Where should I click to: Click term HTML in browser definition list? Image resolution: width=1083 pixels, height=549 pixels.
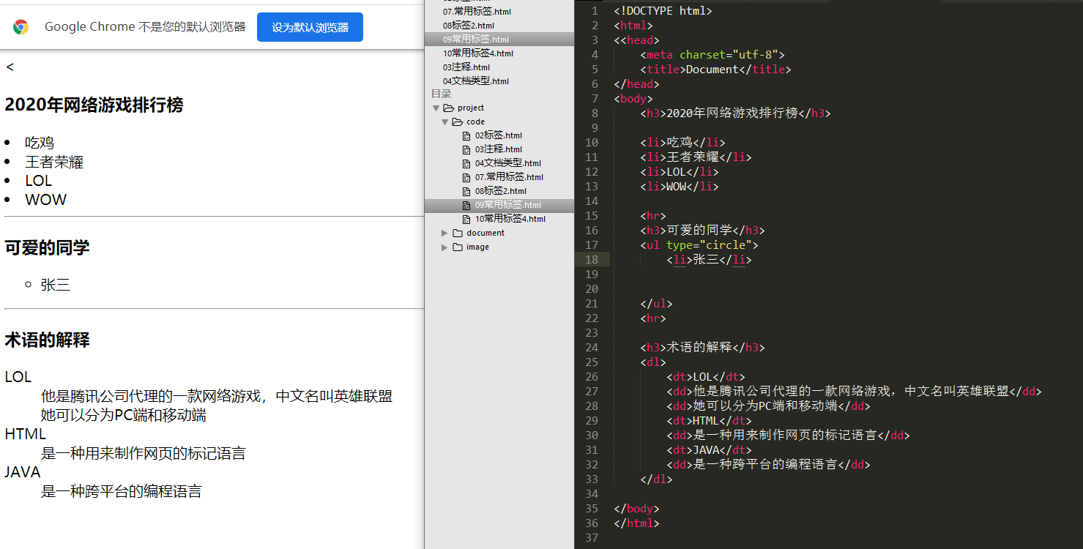[25, 434]
